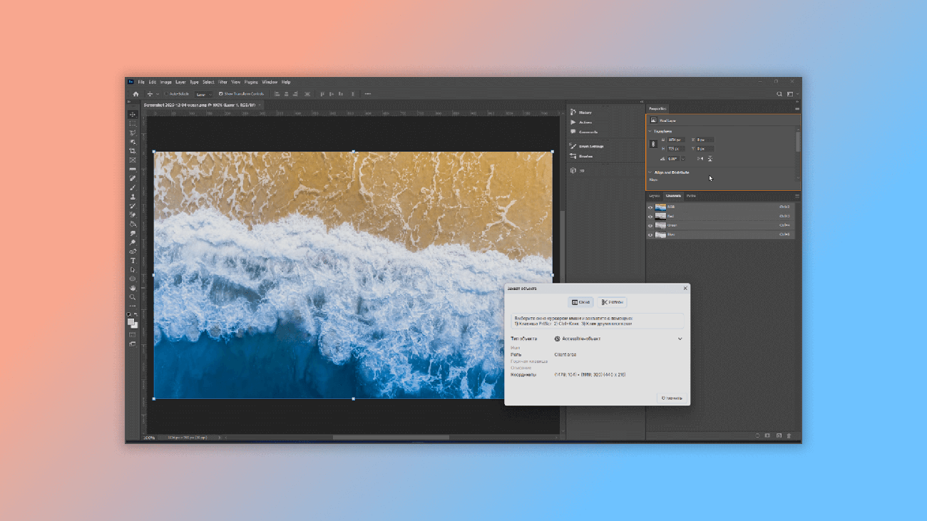Click the cancel button in the dialog
The width and height of the screenshot is (927, 521).
[x=672, y=398]
